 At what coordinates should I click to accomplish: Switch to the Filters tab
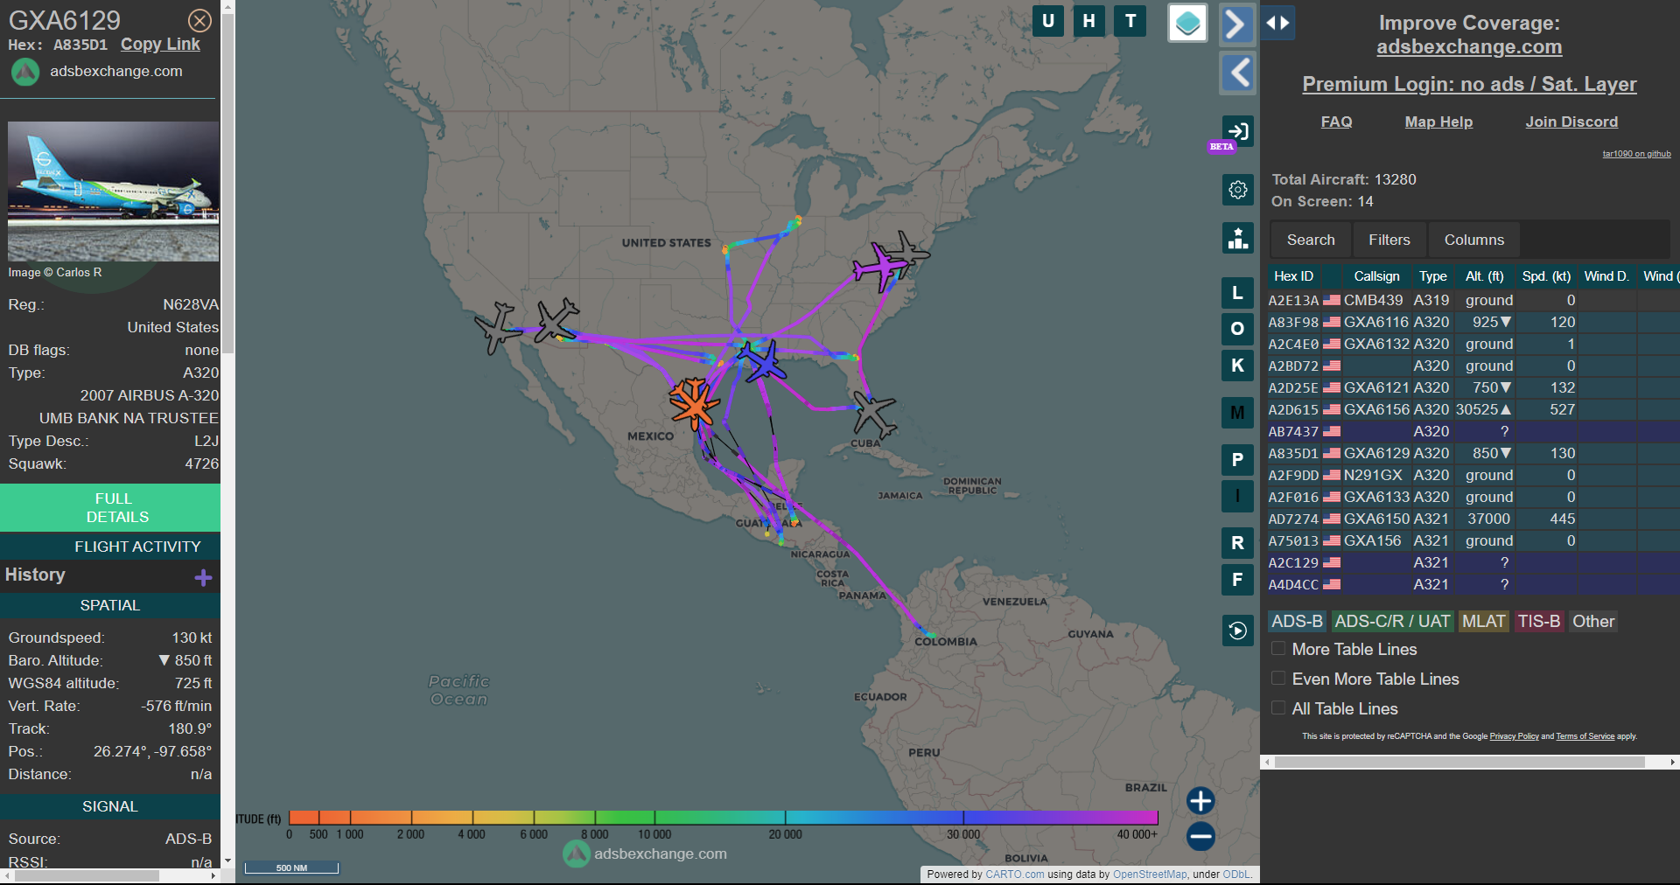(x=1389, y=240)
